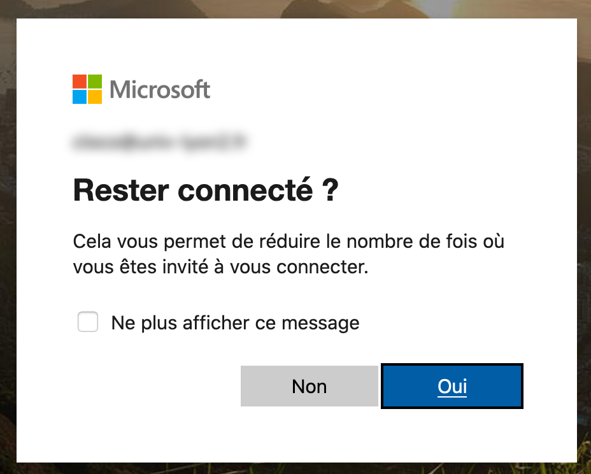Click the 'Rester connecté ?' heading

(x=206, y=190)
